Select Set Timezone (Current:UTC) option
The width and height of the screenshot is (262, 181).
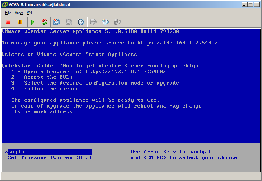coord(50,158)
